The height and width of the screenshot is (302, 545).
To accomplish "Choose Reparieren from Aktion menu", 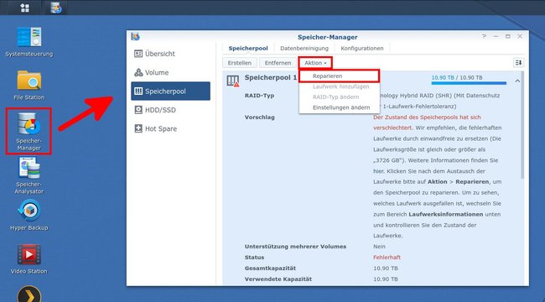I will (x=340, y=75).
